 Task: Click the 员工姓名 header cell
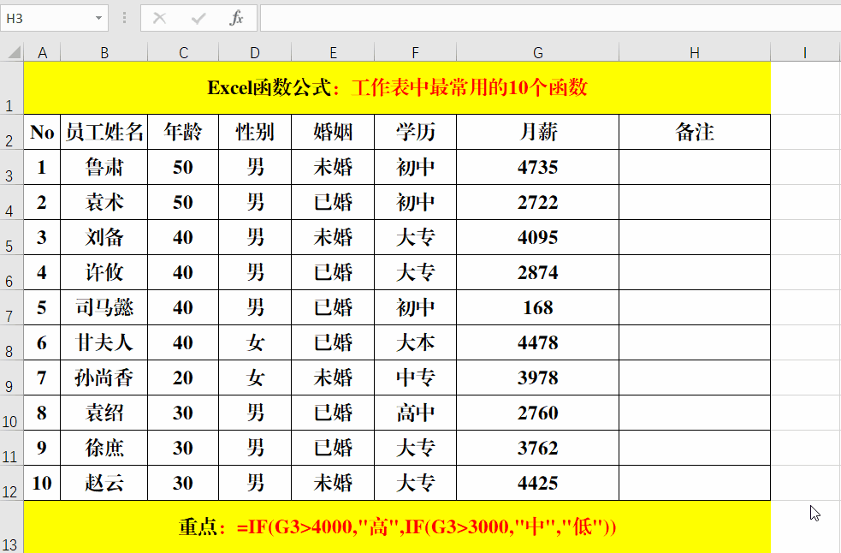click(104, 132)
